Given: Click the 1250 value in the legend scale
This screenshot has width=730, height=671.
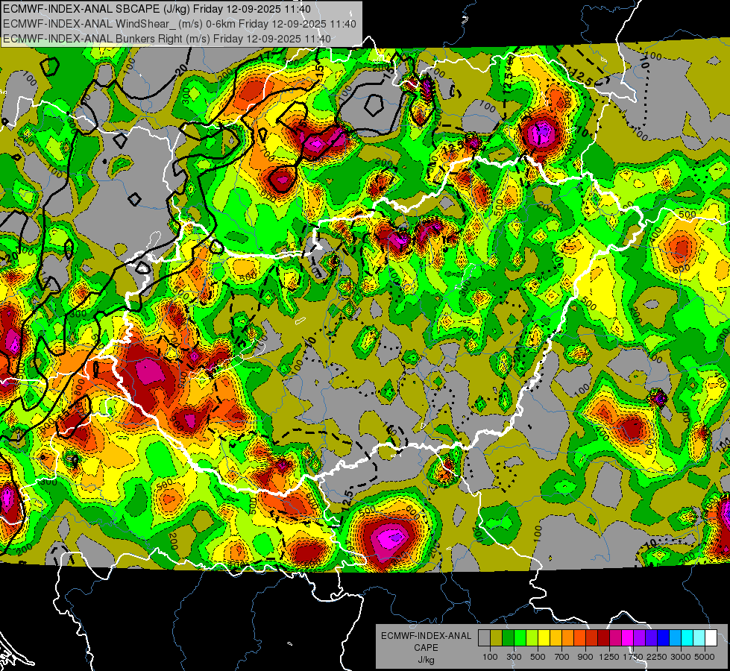Looking at the screenshot, I should (609, 657).
